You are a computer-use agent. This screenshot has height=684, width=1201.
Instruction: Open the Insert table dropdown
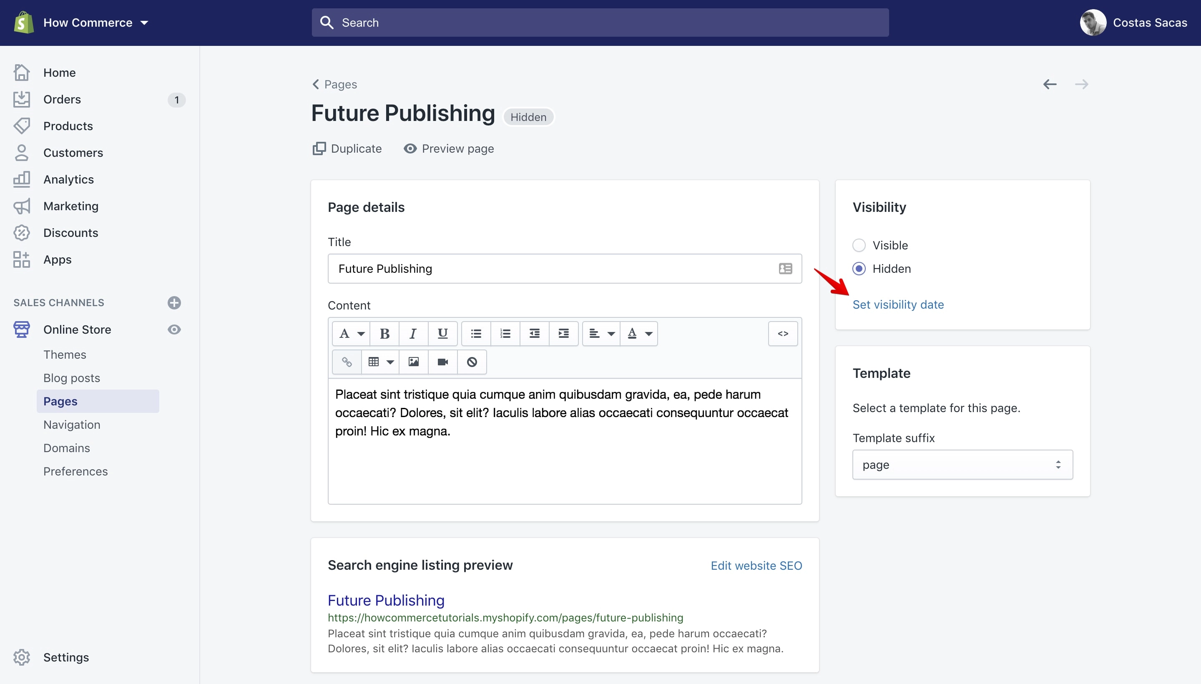tap(380, 362)
